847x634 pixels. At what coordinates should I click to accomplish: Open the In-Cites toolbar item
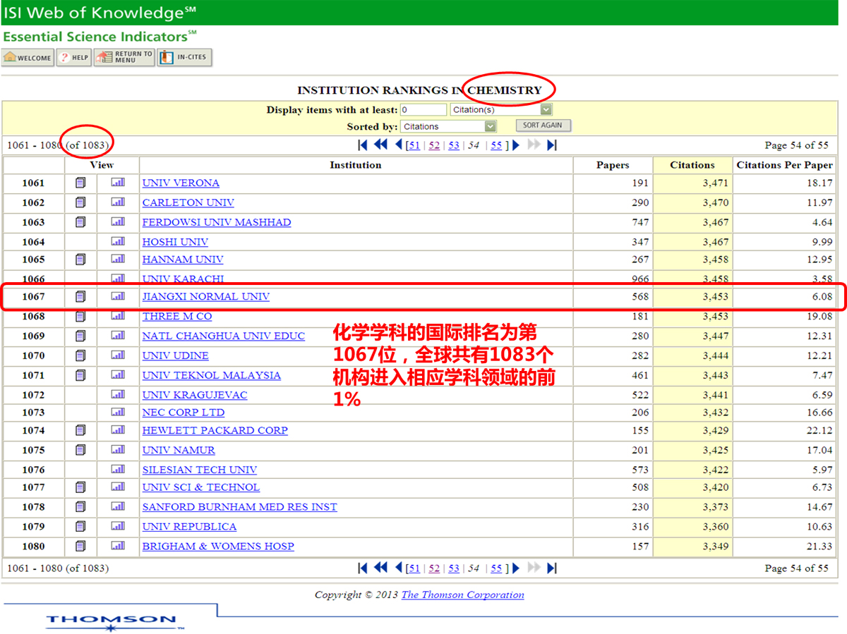pyautogui.click(x=184, y=58)
